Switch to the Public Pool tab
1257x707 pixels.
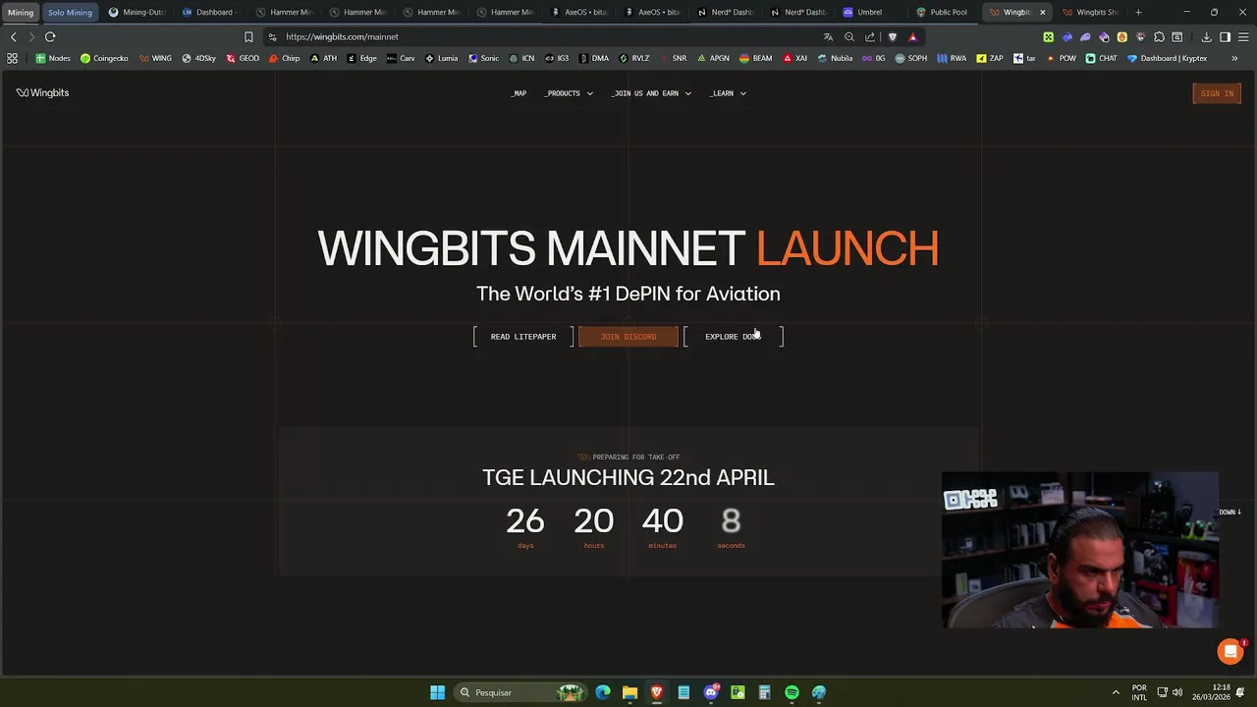[943, 12]
